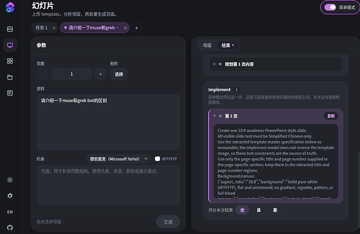Rate this result as 差
This screenshot has width=360, height=234.
point(275,210)
